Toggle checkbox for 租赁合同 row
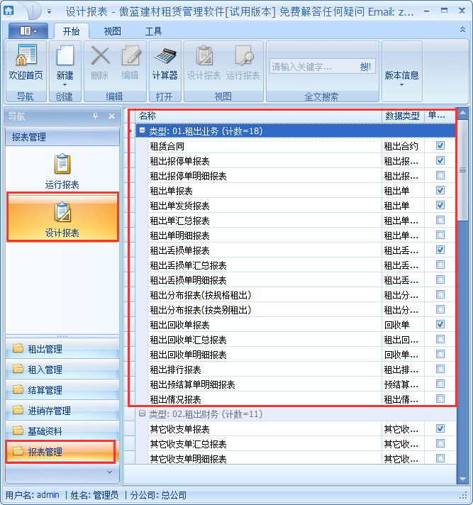 coord(440,146)
